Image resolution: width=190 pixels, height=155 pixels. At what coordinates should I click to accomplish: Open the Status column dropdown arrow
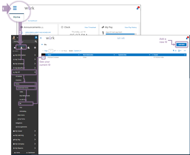click(79, 55)
